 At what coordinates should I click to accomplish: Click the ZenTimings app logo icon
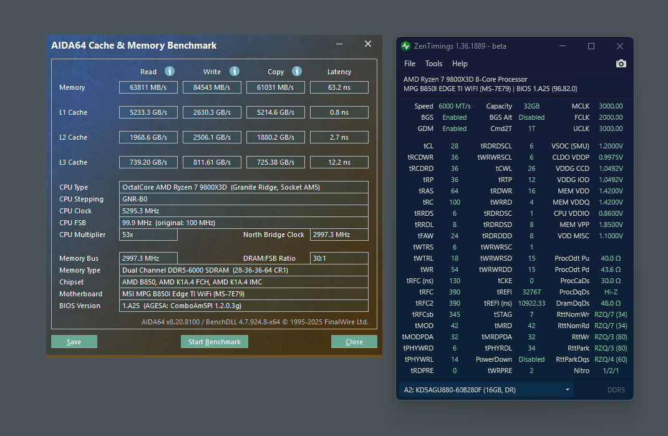tap(406, 46)
